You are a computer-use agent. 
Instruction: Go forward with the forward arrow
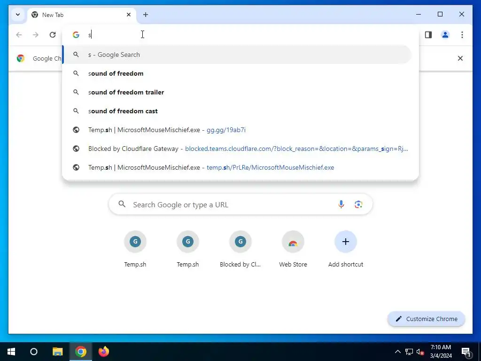[36, 35]
